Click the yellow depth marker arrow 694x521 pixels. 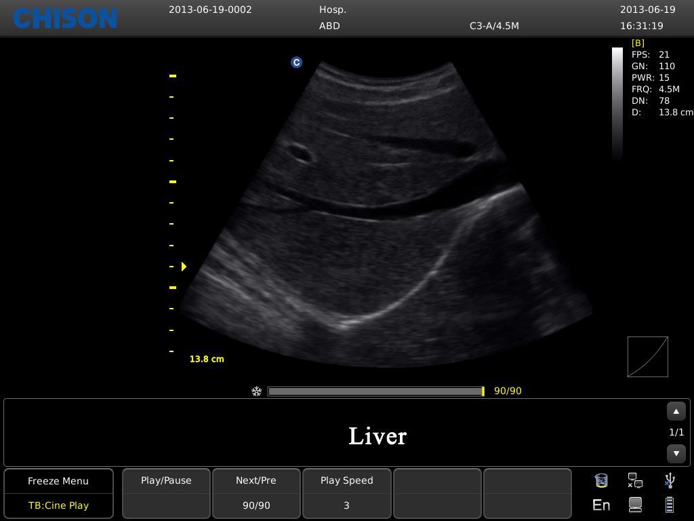(x=183, y=267)
